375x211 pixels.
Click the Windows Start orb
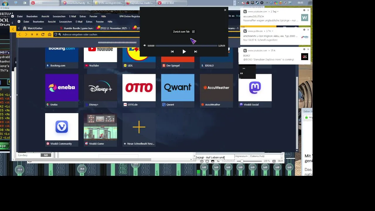click(x=5, y=3)
